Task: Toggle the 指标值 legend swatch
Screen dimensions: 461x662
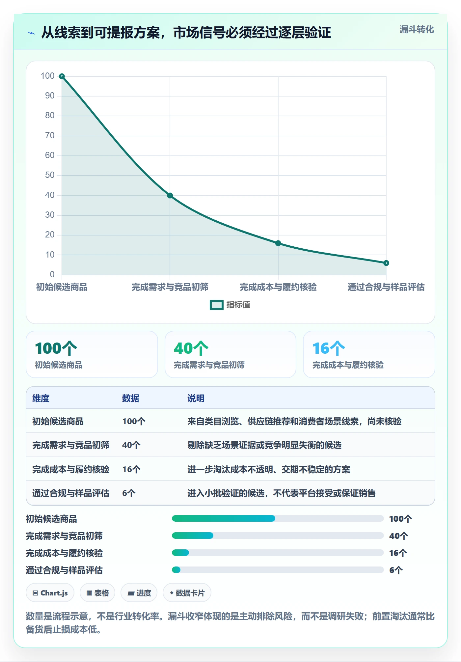Action: tap(217, 305)
